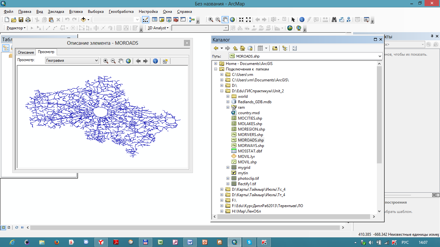Expand the mygrid raster node
440x247 pixels.
pyautogui.click(x=228, y=168)
